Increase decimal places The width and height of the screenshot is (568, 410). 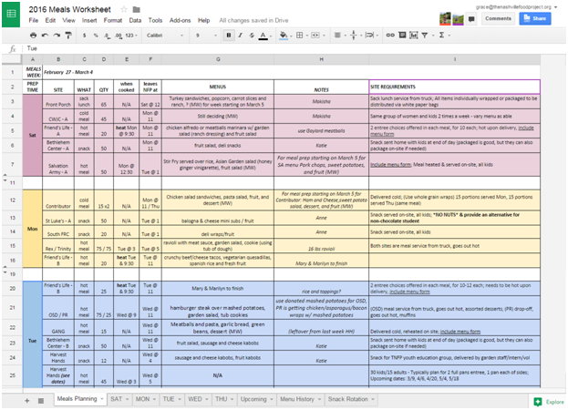click(119, 36)
